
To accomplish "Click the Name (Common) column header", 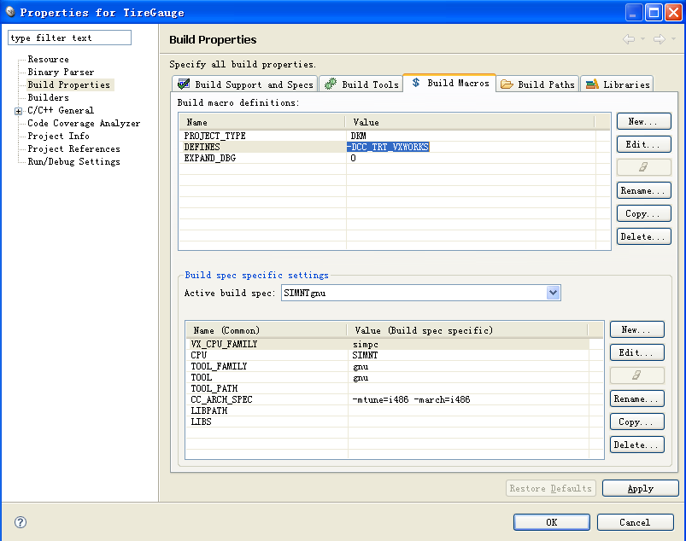I will [x=267, y=330].
